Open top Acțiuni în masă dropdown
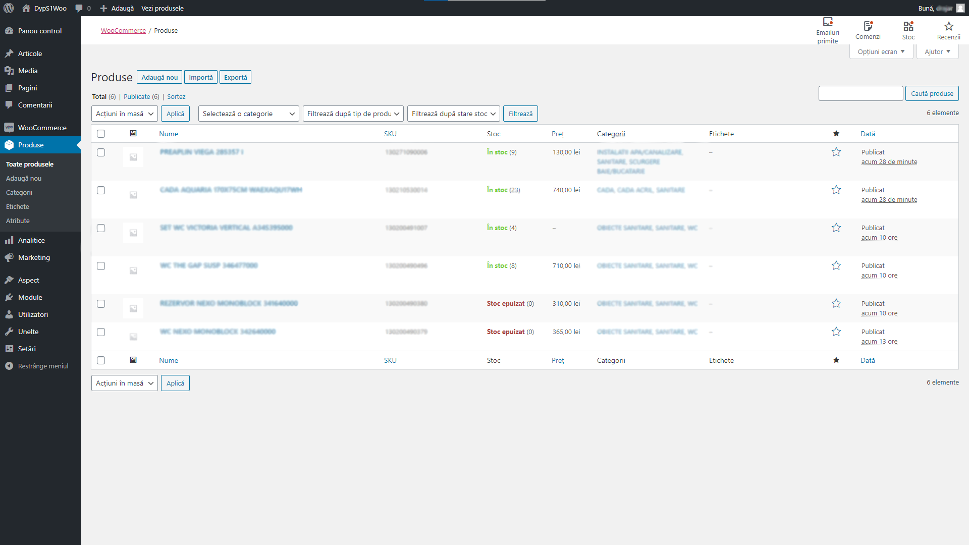The width and height of the screenshot is (969, 545). 125,114
